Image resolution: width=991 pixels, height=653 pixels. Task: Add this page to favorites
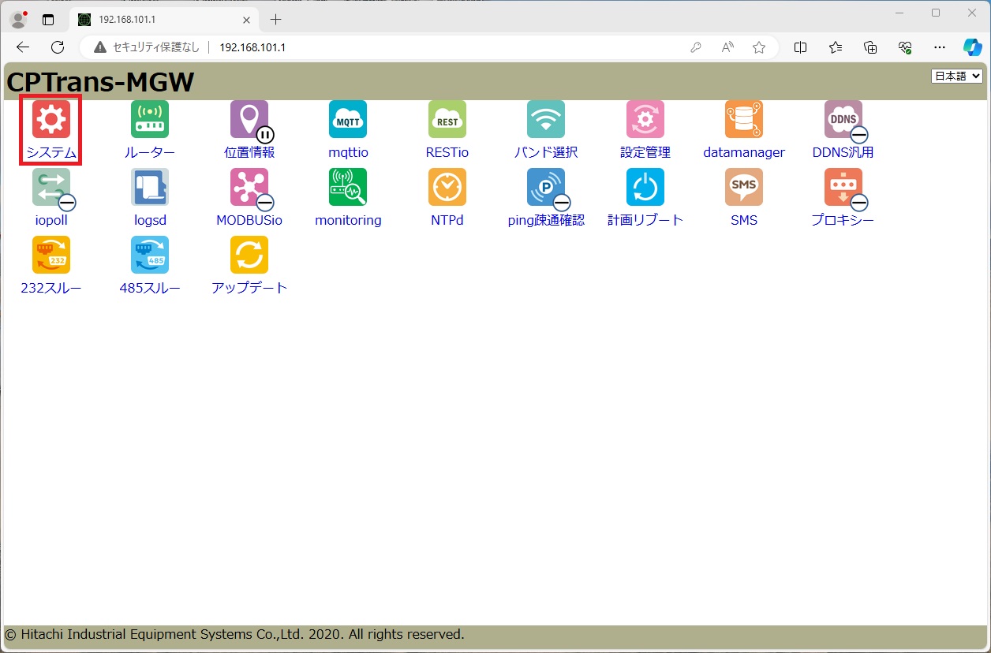pos(759,47)
